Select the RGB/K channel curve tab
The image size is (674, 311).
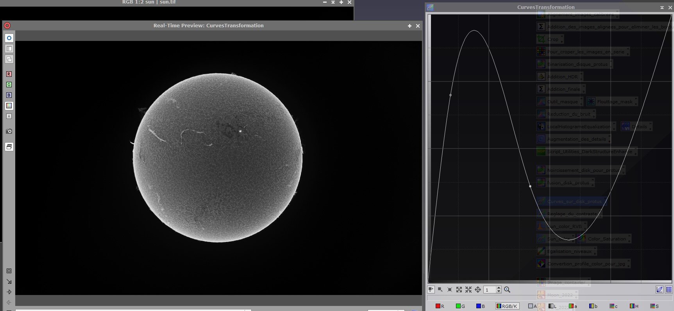tap(507, 306)
